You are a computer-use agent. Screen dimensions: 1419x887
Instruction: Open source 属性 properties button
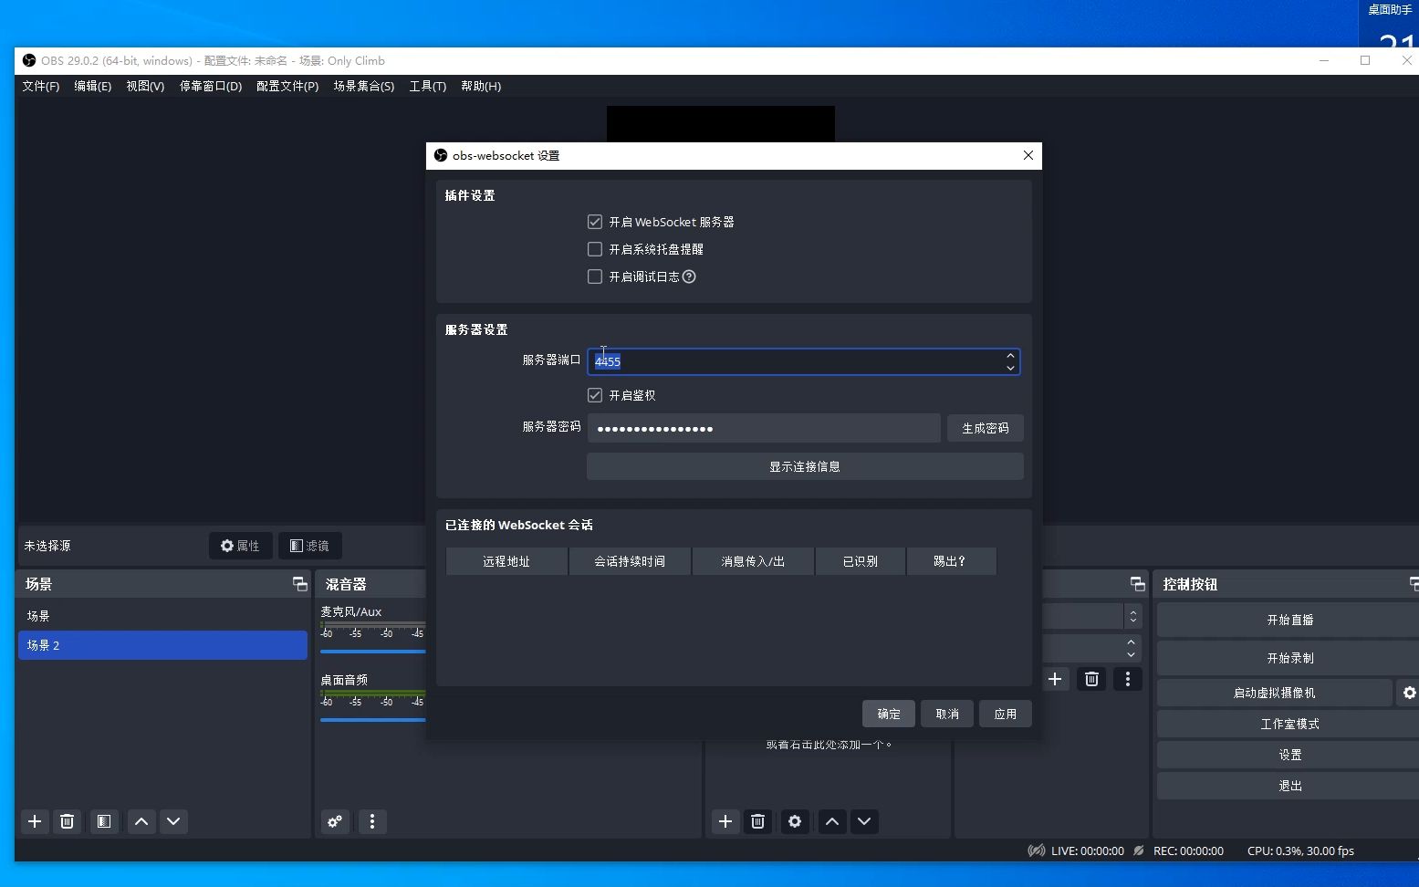[241, 546]
